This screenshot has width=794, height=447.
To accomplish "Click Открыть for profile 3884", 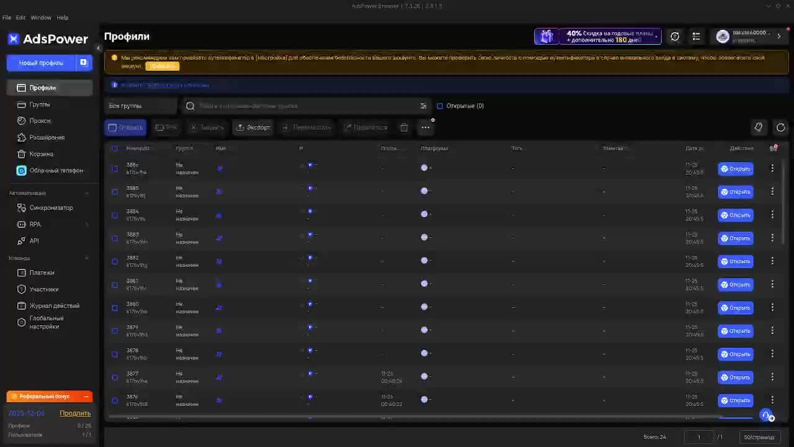I will [x=736, y=215].
